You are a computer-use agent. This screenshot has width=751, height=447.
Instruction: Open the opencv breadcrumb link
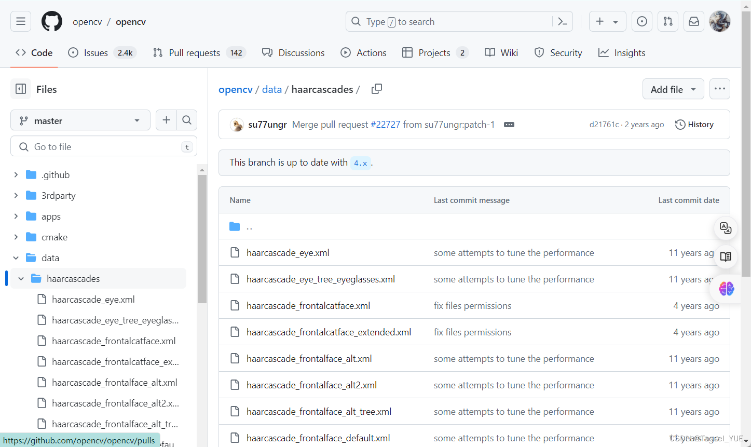point(236,89)
